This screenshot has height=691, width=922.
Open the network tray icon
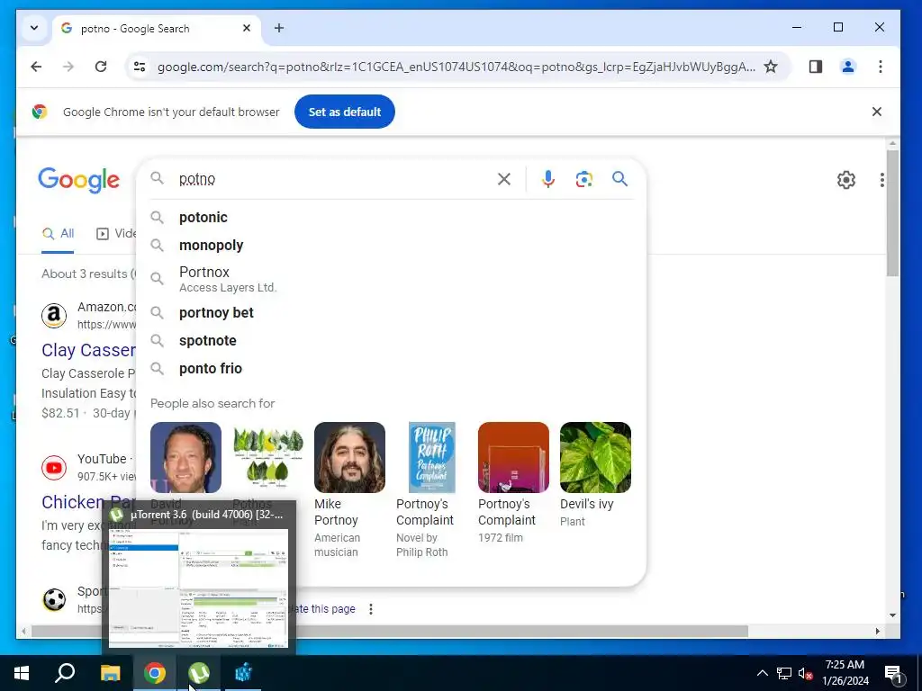[784, 673]
